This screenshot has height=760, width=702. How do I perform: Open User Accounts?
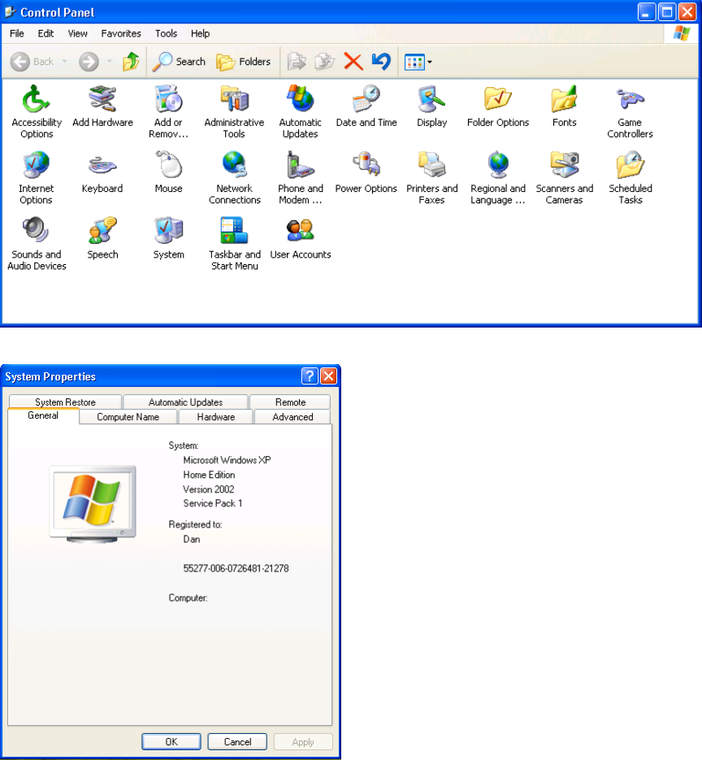coord(301,238)
